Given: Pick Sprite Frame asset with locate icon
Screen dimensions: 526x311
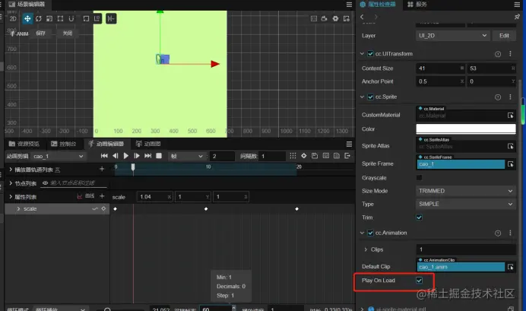Looking at the screenshot, I should click(511, 164).
